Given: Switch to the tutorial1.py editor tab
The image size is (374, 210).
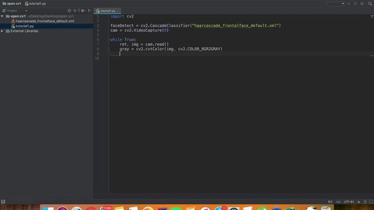Looking at the screenshot, I should (108, 11).
